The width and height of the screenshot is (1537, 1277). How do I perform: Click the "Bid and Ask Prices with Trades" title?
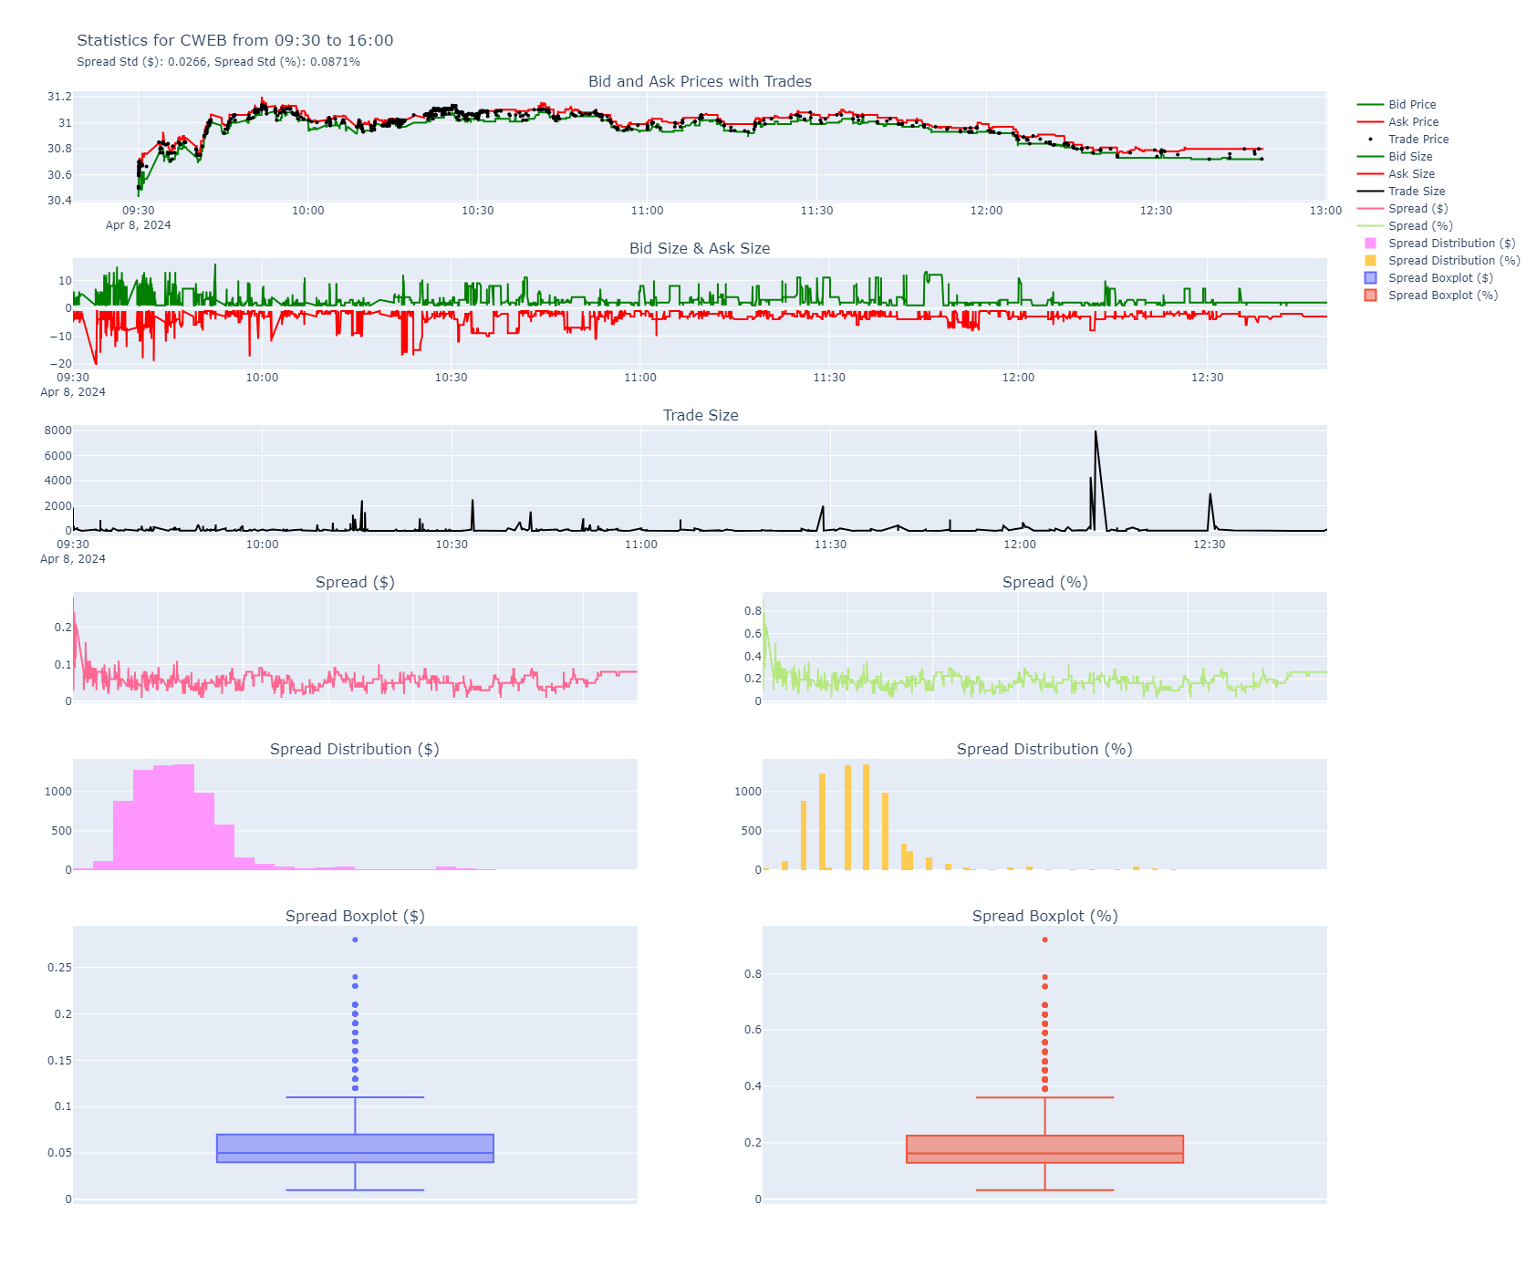pyautogui.click(x=700, y=81)
